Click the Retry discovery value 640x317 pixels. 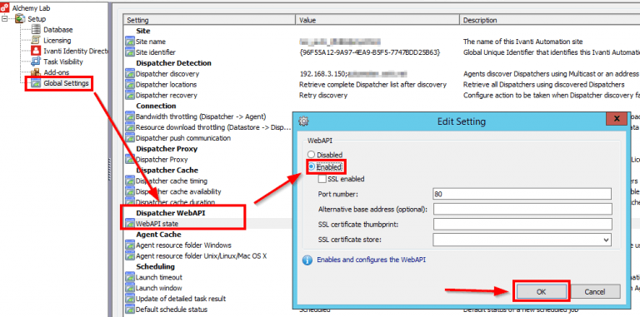click(x=323, y=95)
